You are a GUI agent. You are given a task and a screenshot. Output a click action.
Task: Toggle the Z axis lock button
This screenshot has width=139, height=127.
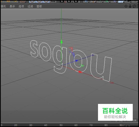[x=46, y=1]
